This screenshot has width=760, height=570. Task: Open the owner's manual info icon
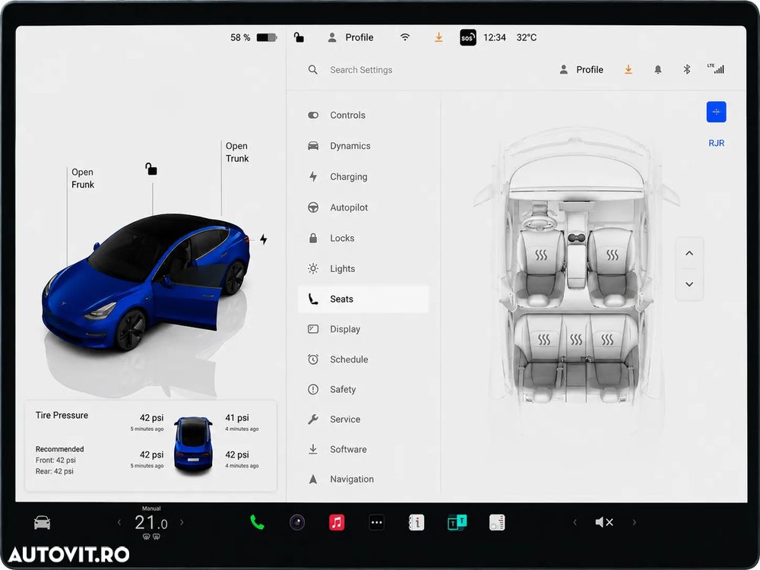416,523
